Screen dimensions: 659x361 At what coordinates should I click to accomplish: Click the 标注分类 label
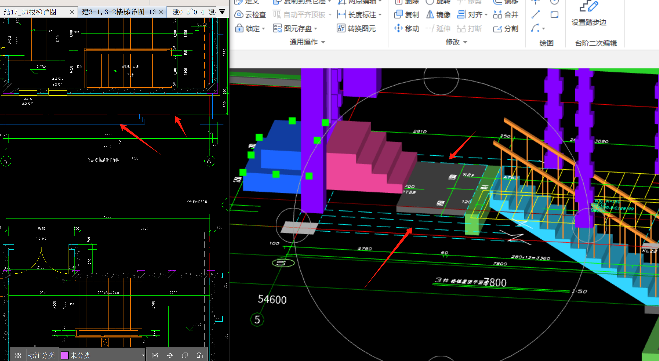(x=41, y=355)
